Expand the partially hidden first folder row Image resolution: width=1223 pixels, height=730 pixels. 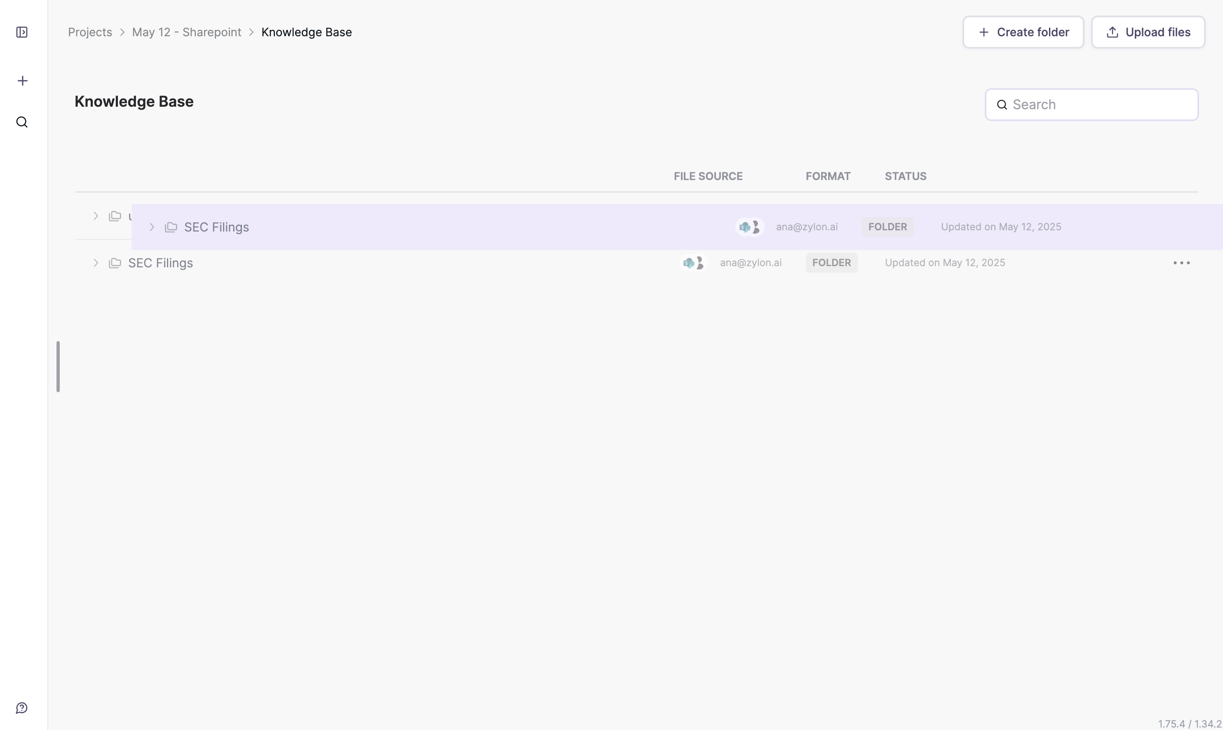coord(96,216)
